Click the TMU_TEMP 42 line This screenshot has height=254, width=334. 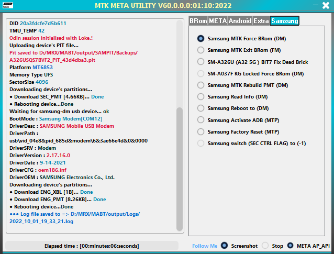point(27,31)
